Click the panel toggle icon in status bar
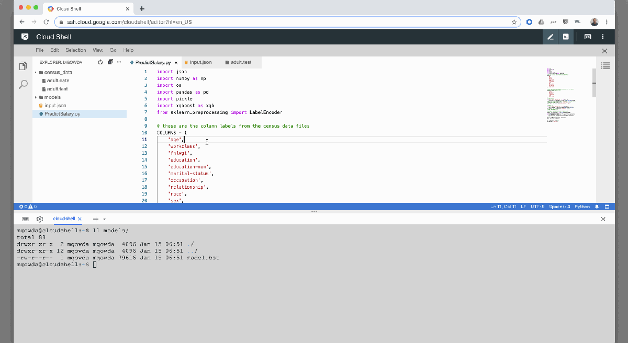 (607, 207)
